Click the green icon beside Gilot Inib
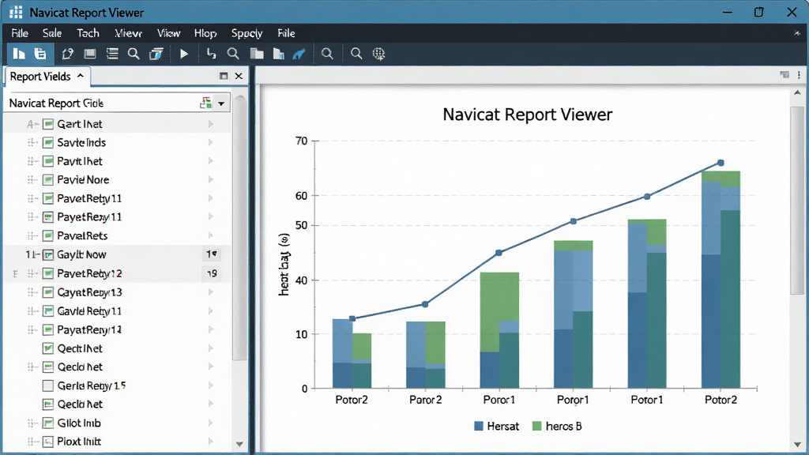This screenshot has width=809, height=455. [x=48, y=423]
